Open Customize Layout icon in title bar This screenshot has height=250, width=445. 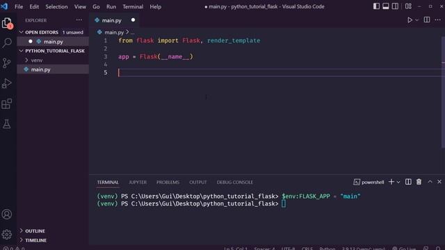408,6
